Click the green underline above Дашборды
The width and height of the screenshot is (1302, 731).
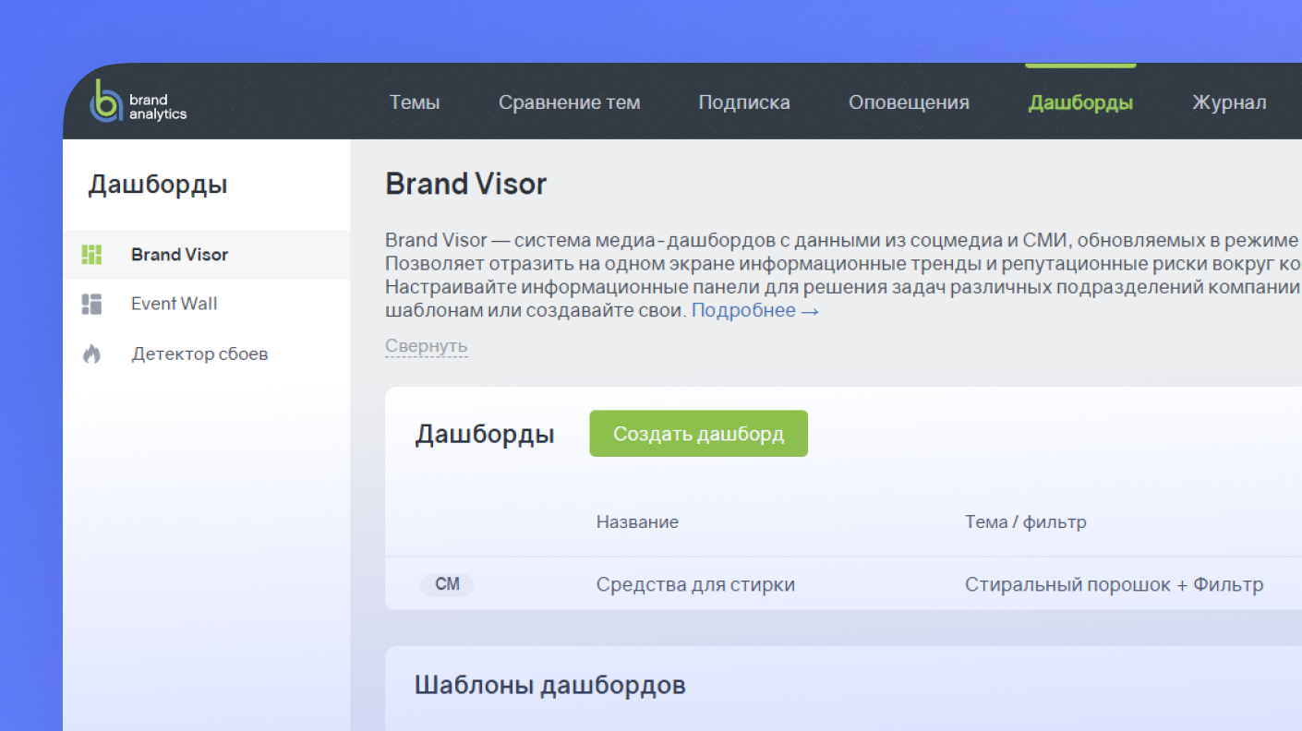click(1080, 65)
